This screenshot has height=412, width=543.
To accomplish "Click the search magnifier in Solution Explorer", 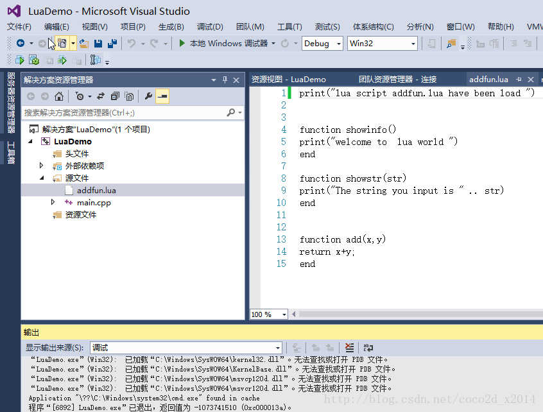I will (231, 112).
